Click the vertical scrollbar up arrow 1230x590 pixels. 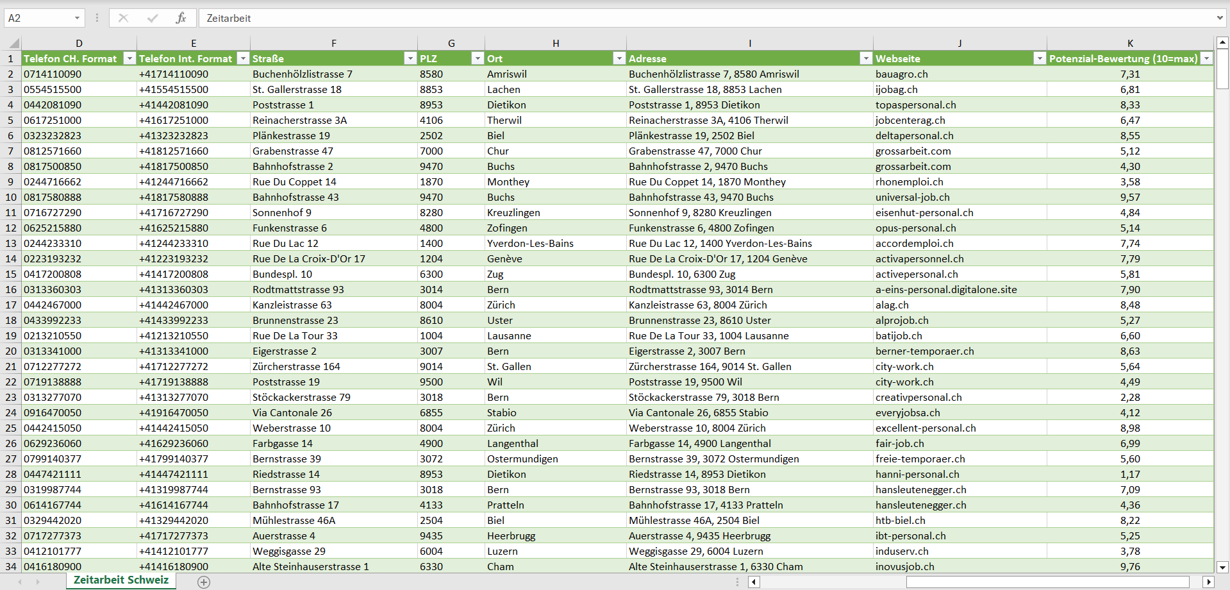tap(1222, 43)
